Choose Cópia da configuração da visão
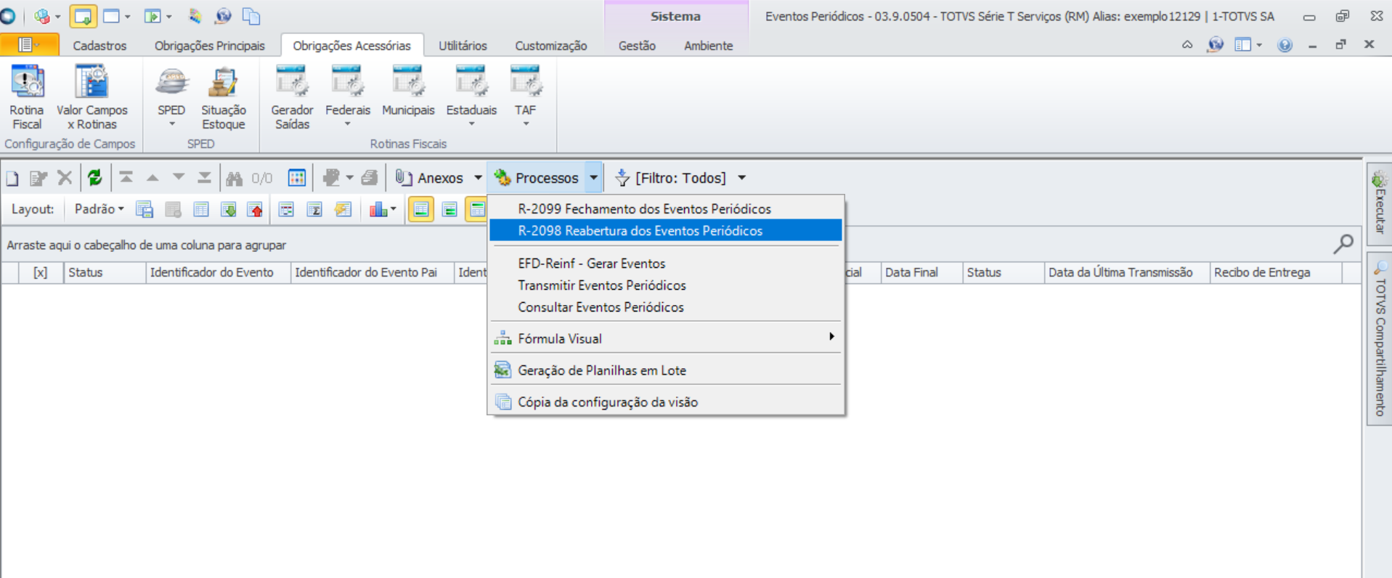1392x578 pixels. (x=666, y=402)
